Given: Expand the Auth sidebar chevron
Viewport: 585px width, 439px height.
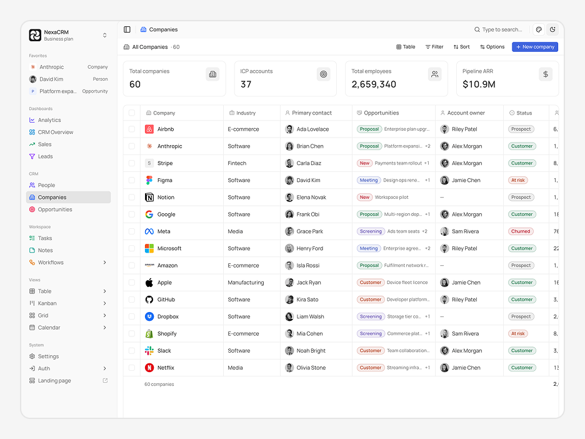Looking at the screenshot, I should 105,368.
